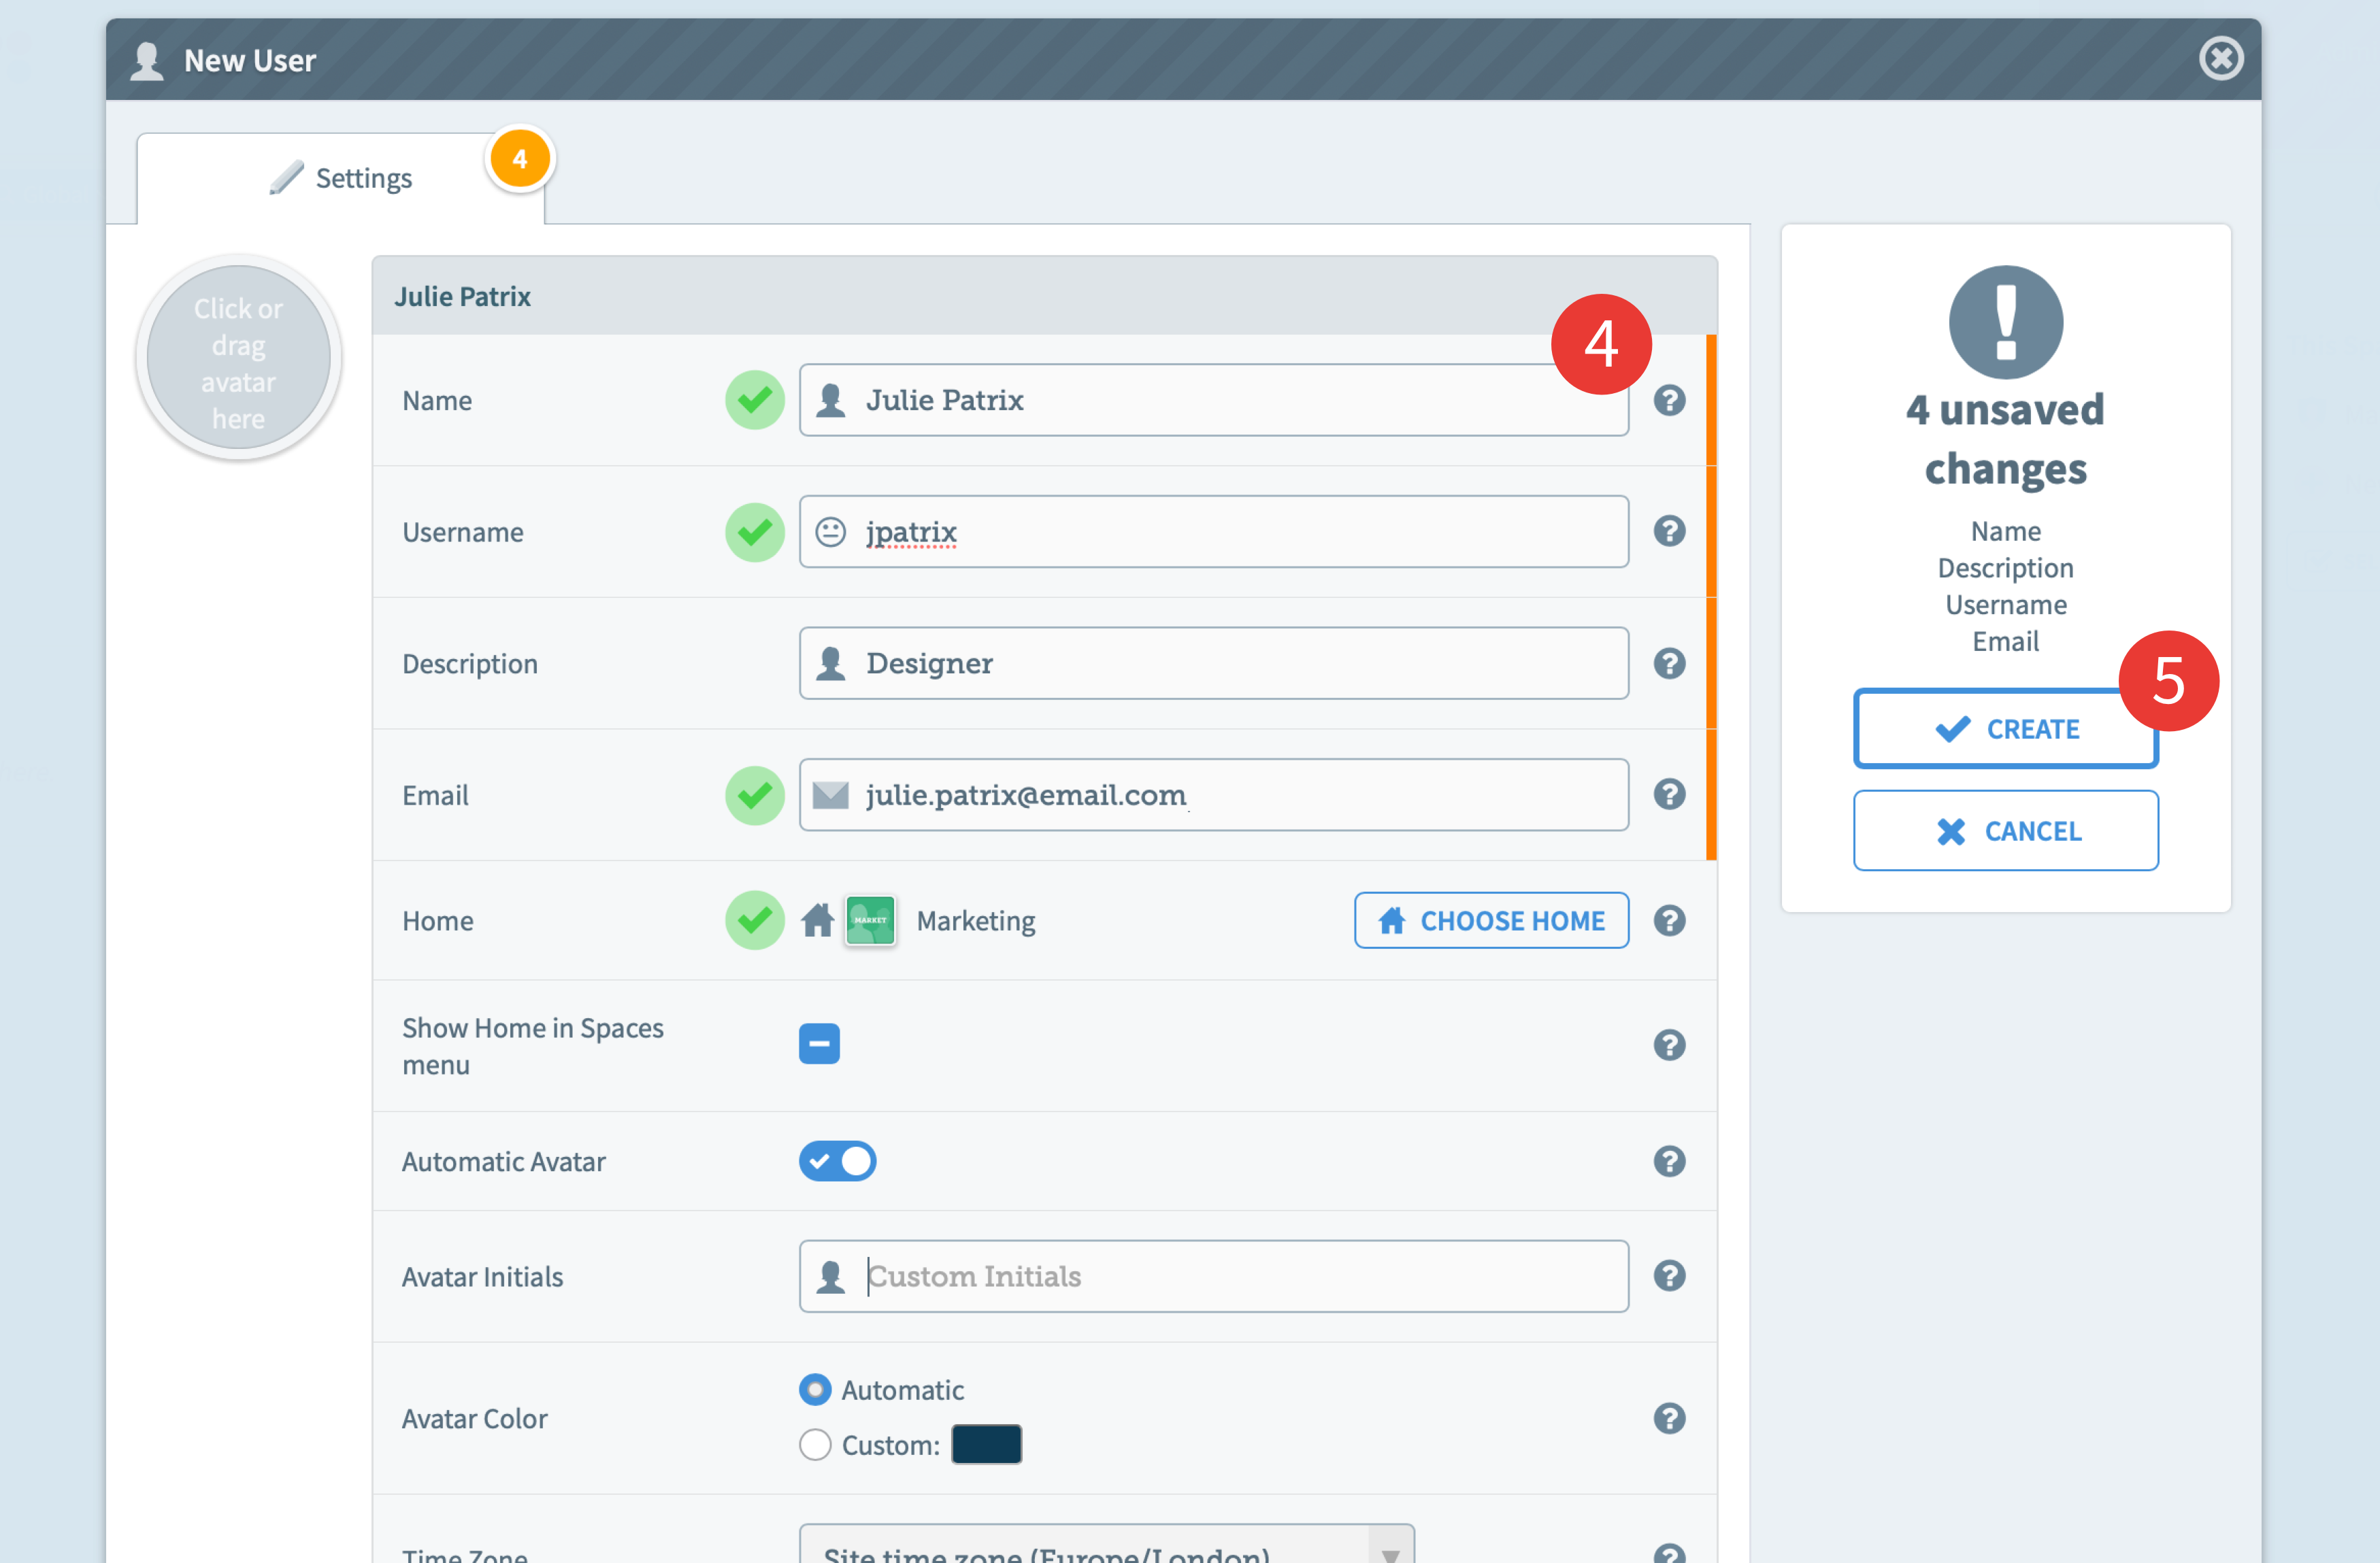Turn off the Automatic Avatar switch
2380x1563 pixels.
pyautogui.click(x=837, y=1161)
